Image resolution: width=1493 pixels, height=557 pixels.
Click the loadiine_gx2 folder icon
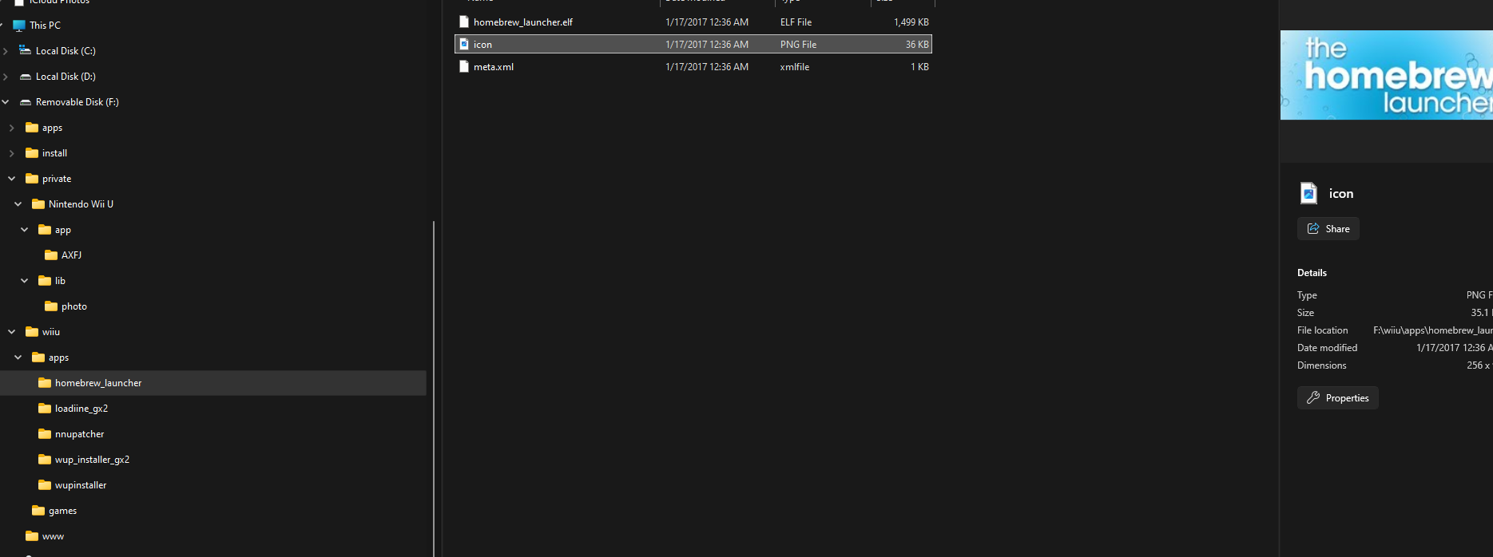[45, 408]
